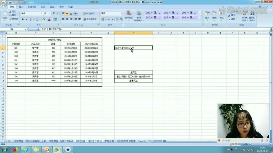Click the Copy (复制) button
Screen dimensions: 273x153
[13, 15]
